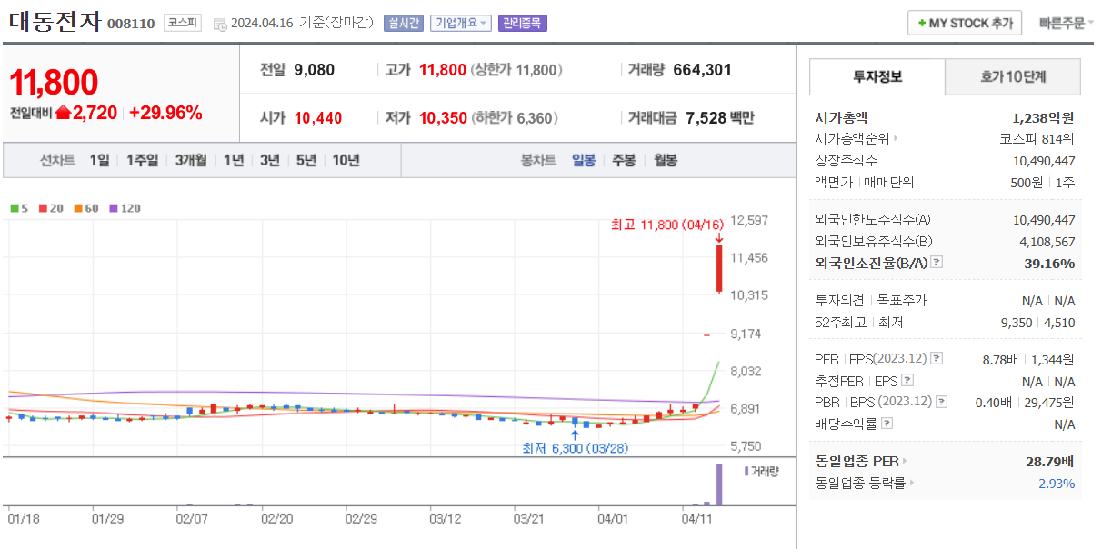Click the 외국인소진율 value 39.16%

[1049, 263]
